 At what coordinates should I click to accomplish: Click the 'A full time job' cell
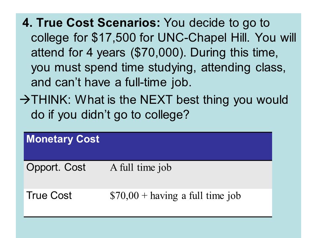141,168
